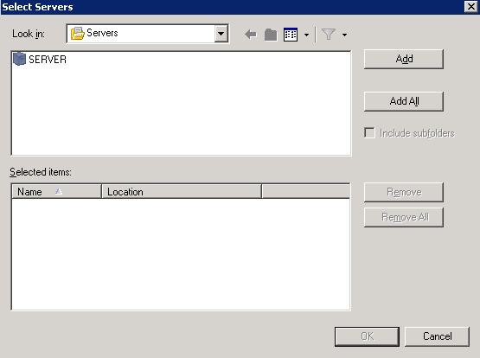Select the SERVER item icon
This screenshot has height=358, width=480.
pyautogui.click(x=19, y=59)
